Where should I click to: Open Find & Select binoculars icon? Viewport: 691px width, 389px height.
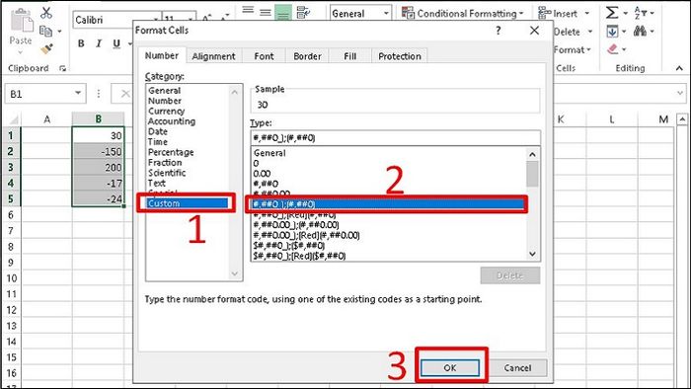point(640,32)
